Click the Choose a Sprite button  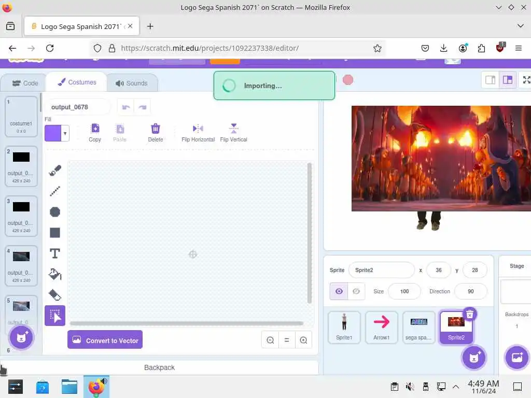pos(474,358)
